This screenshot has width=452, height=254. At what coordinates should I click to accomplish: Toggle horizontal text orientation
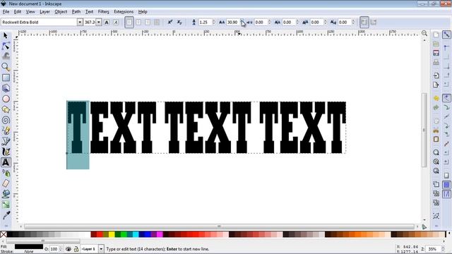click(364, 22)
